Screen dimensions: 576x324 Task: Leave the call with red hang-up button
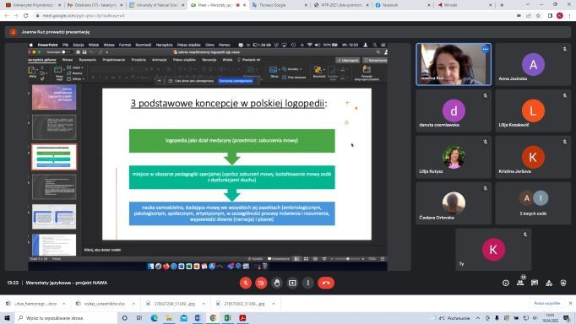click(326, 283)
